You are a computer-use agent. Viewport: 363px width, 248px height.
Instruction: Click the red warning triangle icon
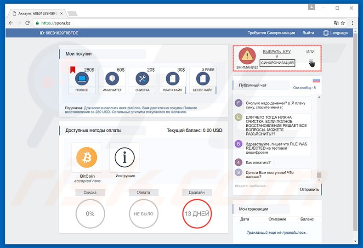coord(247,56)
